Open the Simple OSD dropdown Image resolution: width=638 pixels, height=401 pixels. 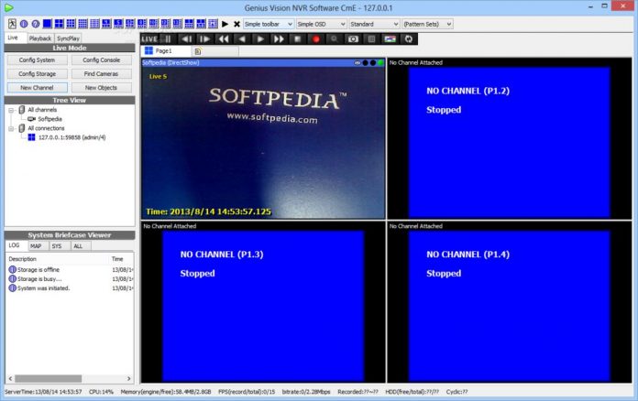322,24
